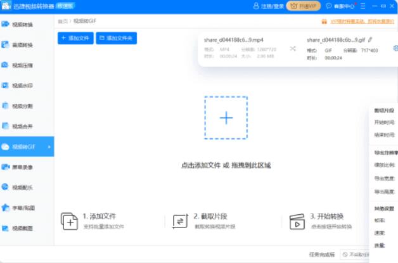398x263 pixels.
Task: Click the share_d044188c6b...9.gif output filename
Action: click(x=336, y=40)
